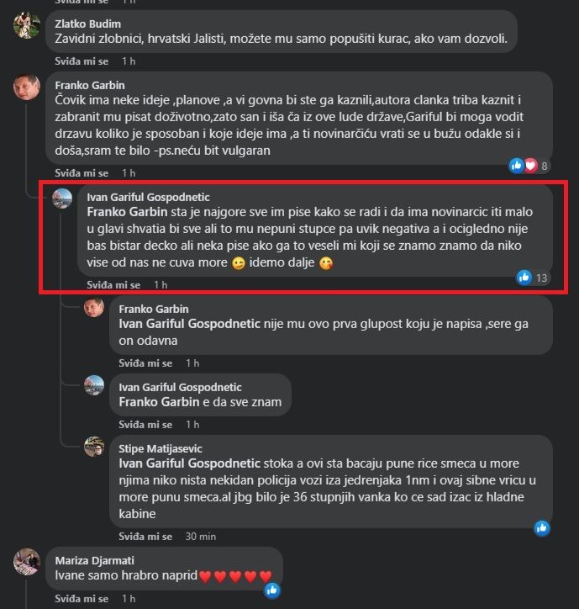Click the heart reaction on Franko Garbin's comment

click(x=530, y=166)
